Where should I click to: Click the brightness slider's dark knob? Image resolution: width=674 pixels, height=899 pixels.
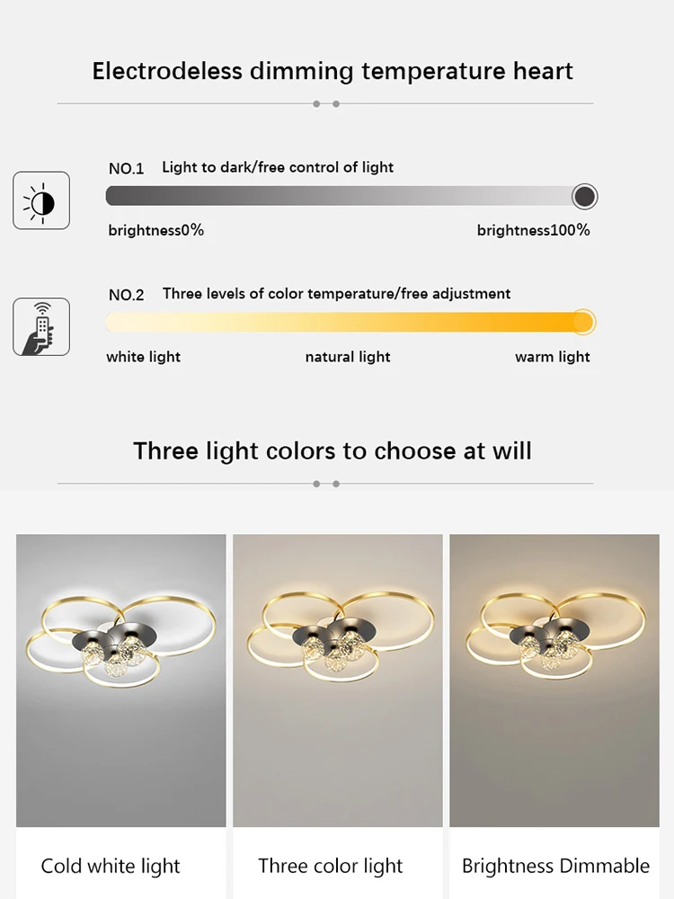click(584, 196)
